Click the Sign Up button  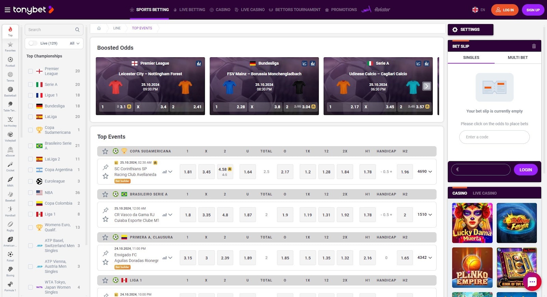coord(533,10)
